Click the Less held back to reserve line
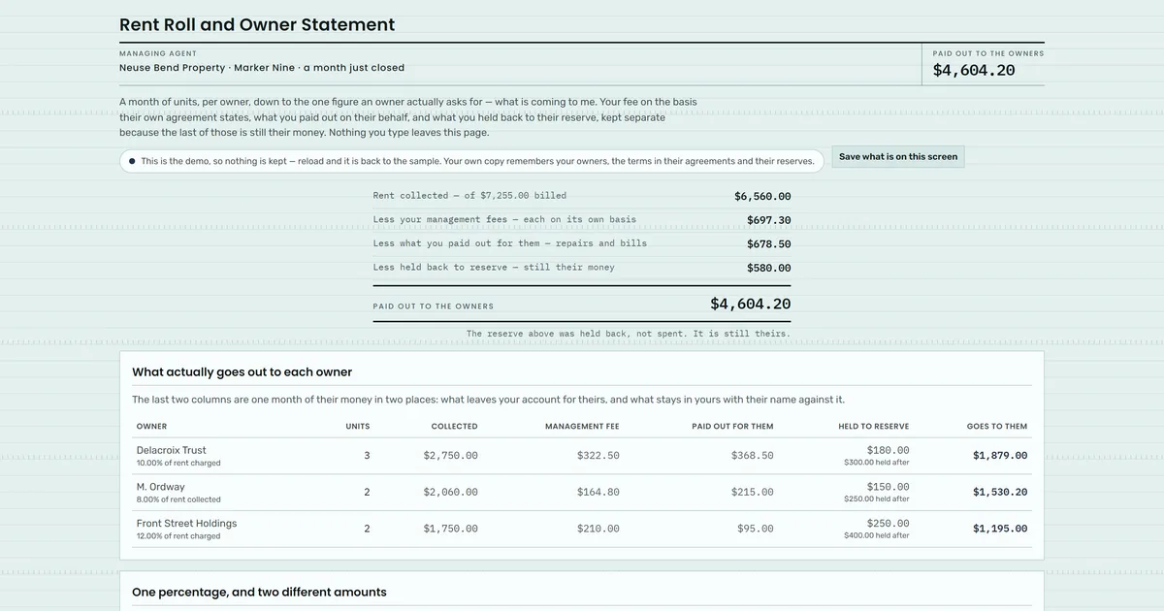 (494, 268)
